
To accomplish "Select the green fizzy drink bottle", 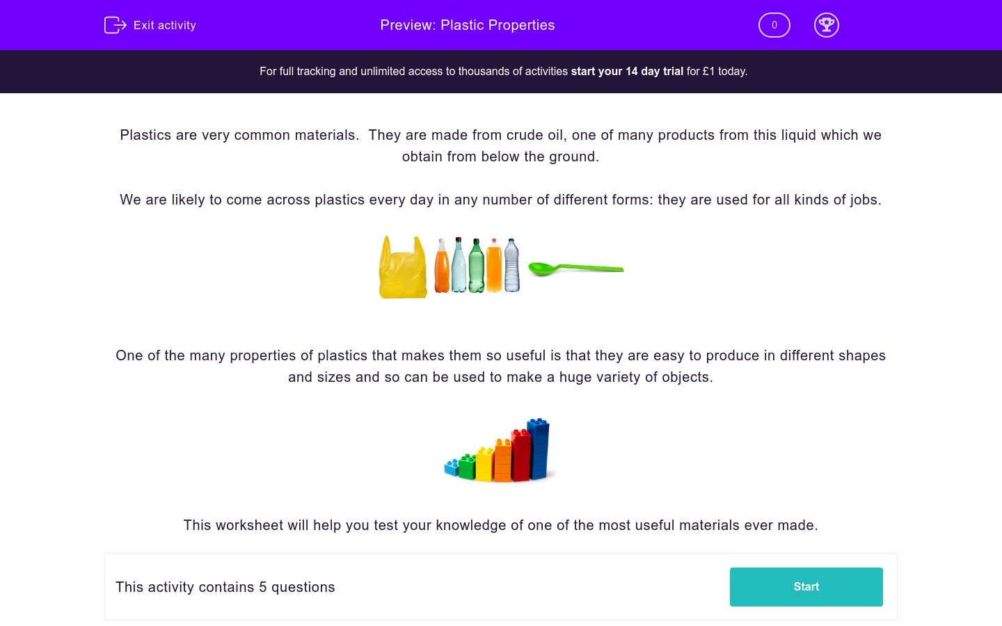I will tap(477, 268).
